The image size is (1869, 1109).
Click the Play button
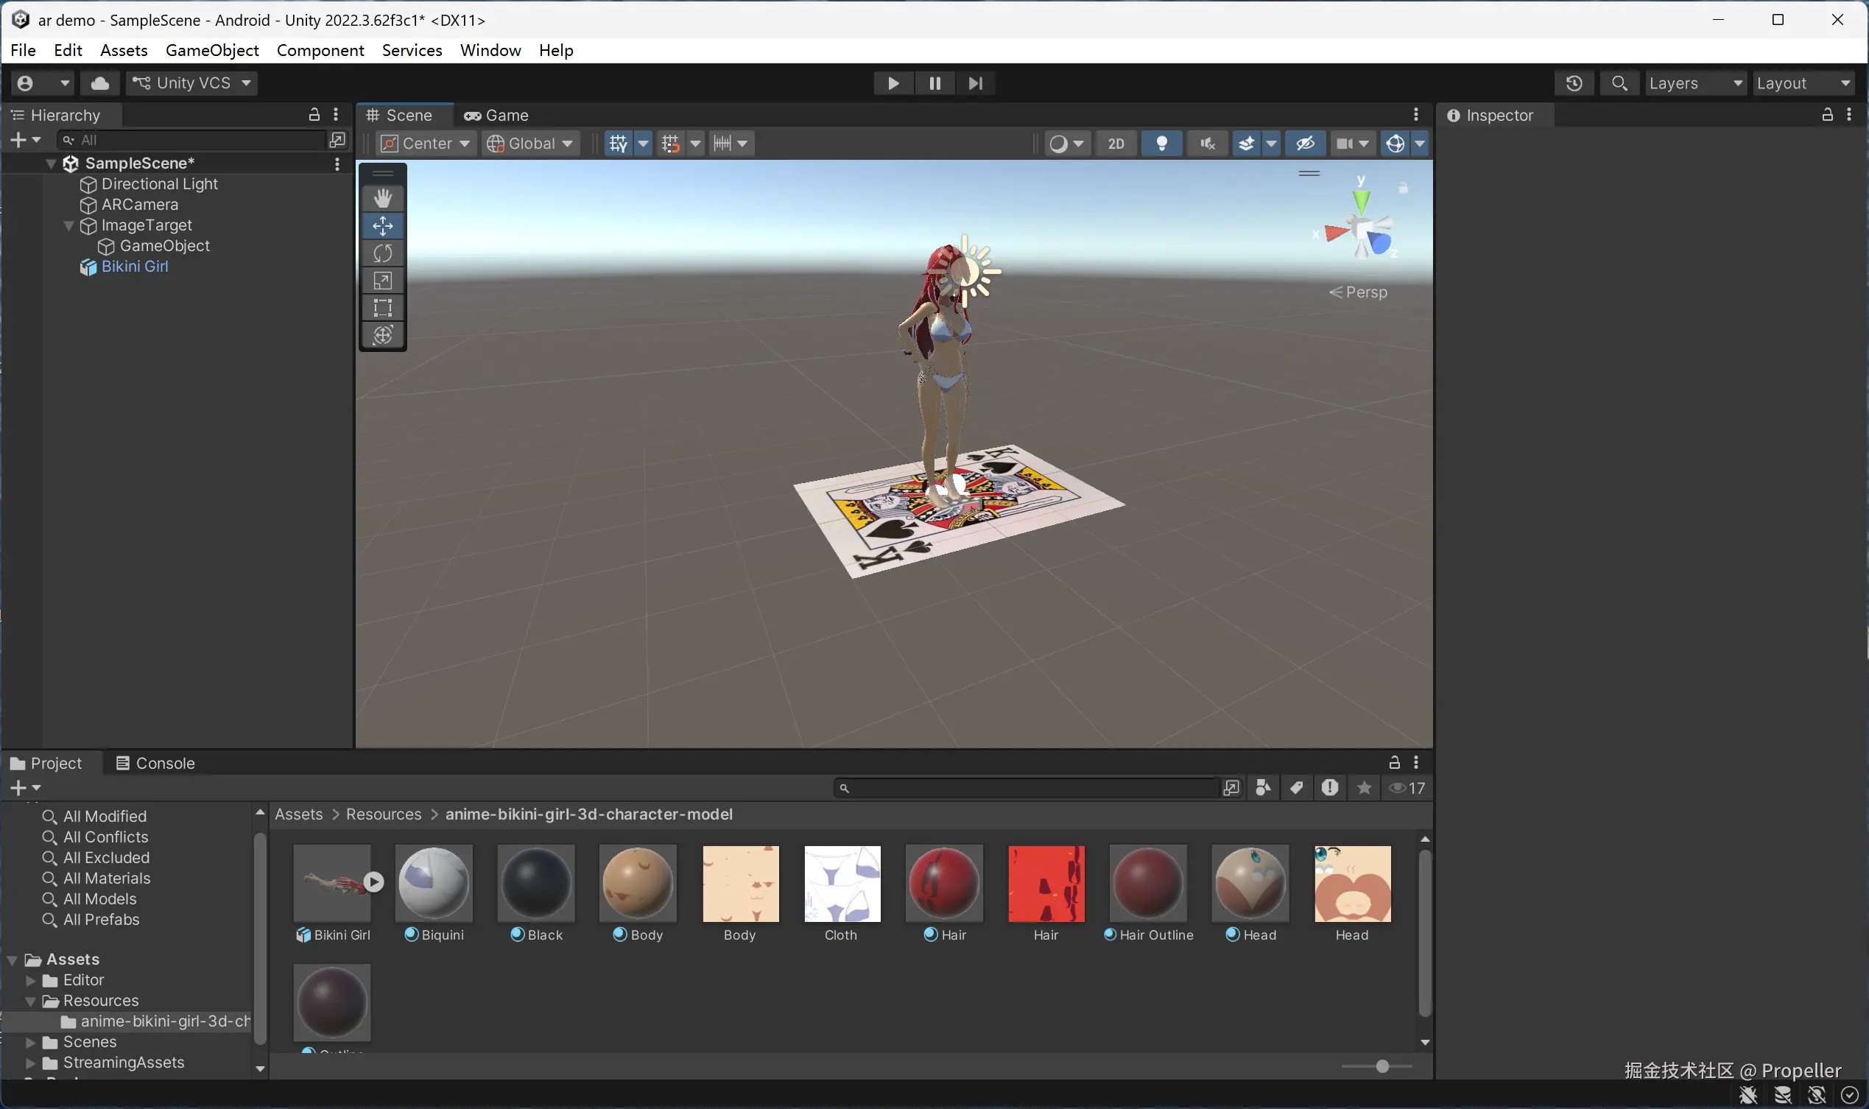coord(893,83)
